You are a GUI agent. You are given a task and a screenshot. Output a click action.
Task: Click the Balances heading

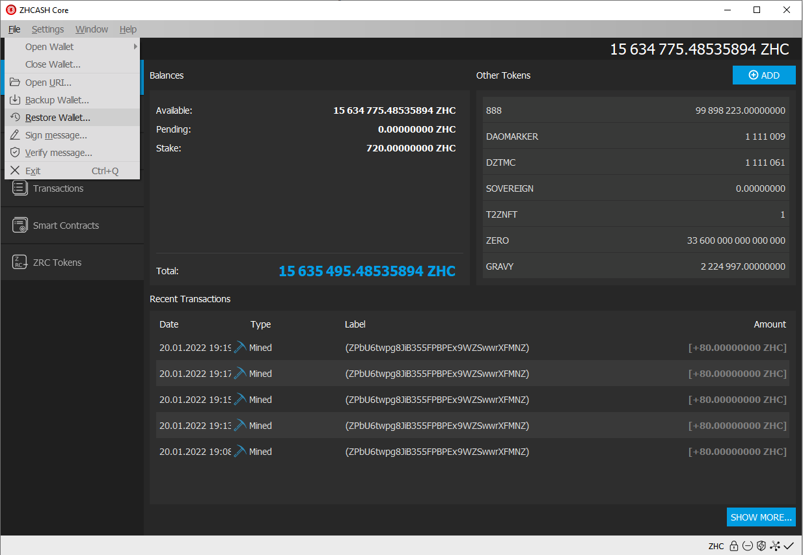tap(167, 75)
